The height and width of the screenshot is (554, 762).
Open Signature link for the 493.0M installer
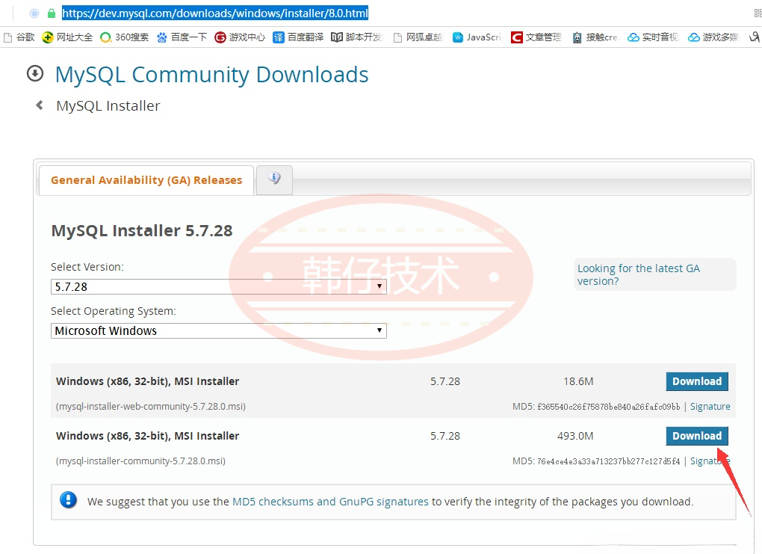[x=710, y=461]
